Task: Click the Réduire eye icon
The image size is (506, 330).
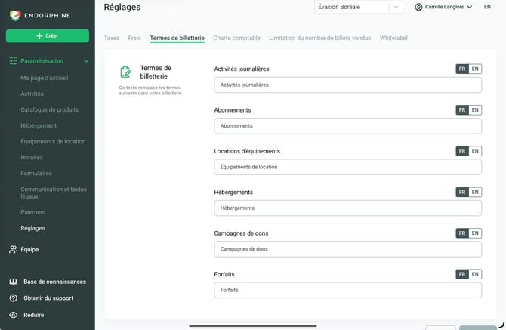Action: (14, 315)
